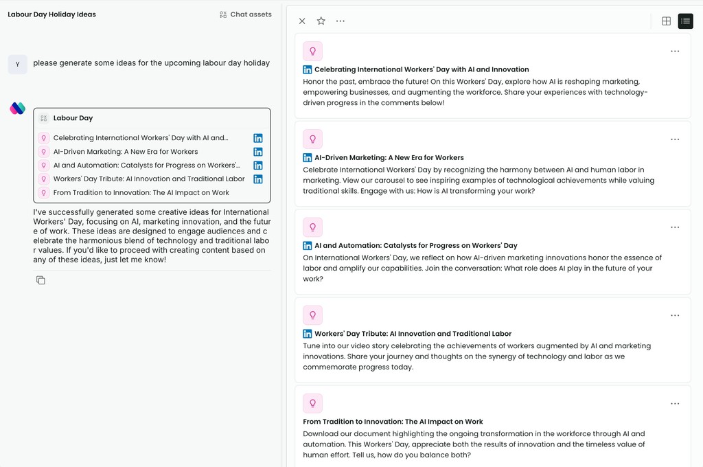Image resolution: width=703 pixels, height=467 pixels.
Task: Open options for Workers' Day Tribute card
Action: [675, 315]
